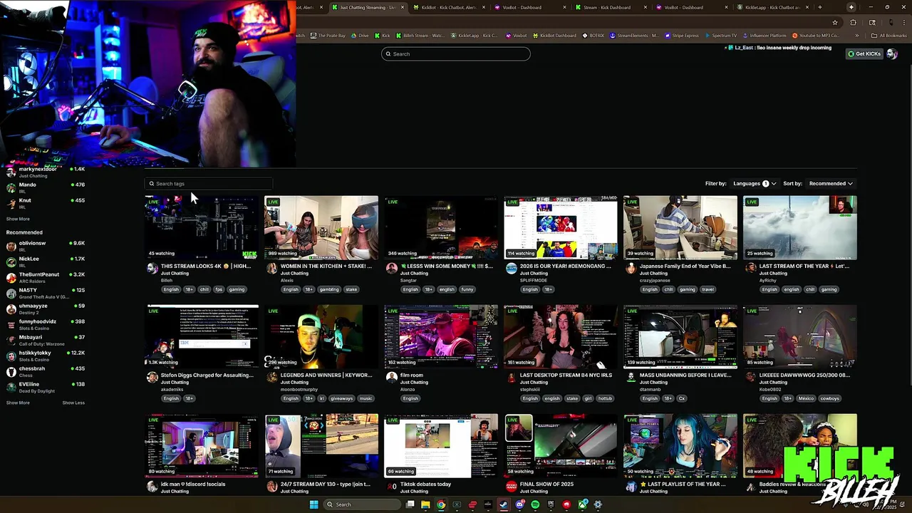Image resolution: width=912 pixels, height=513 pixels.
Task: Open the Drive bookmark
Action: [x=360, y=36]
